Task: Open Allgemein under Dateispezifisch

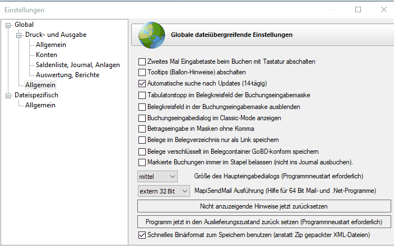Action: 40,105
